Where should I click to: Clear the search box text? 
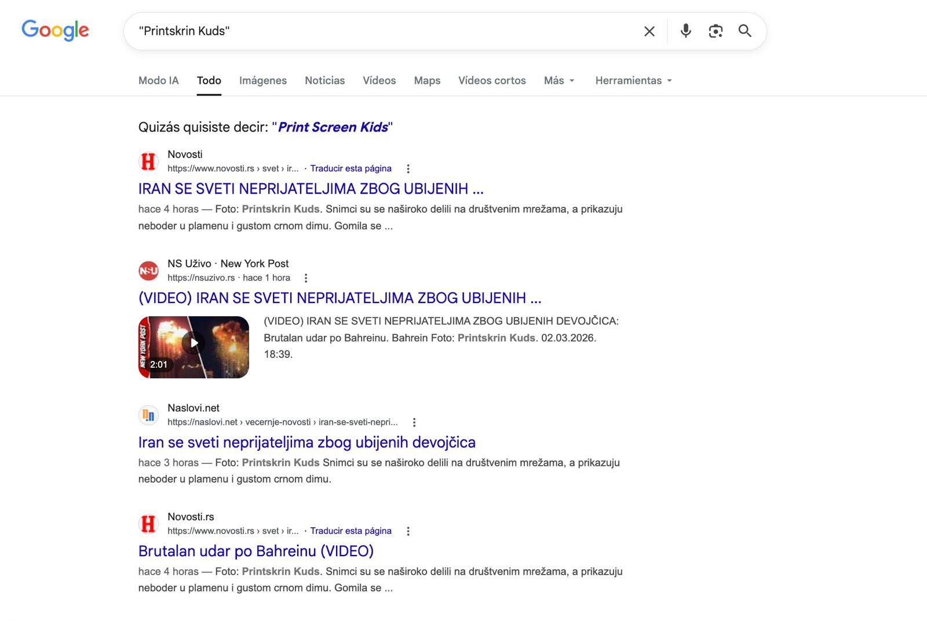(x=649, y=31)
